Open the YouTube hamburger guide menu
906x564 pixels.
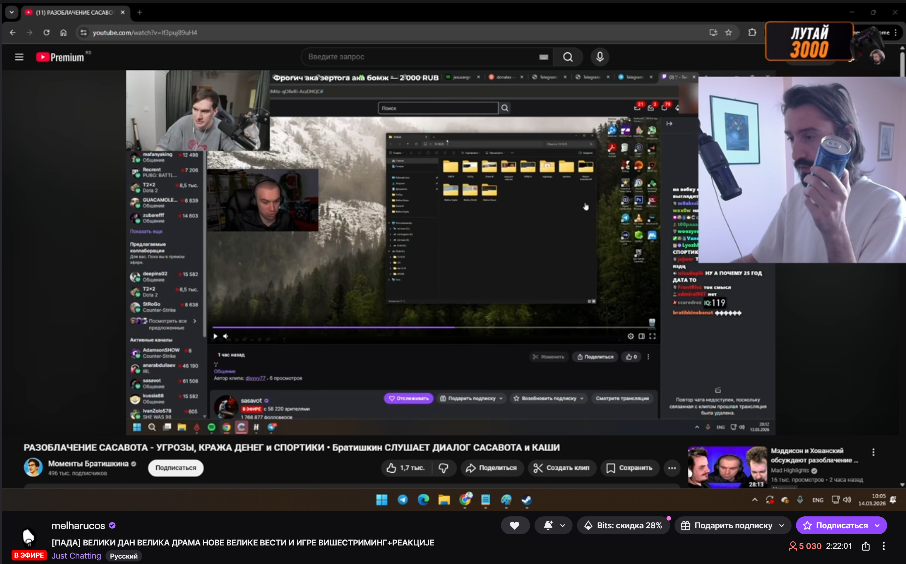(x=19, y=57)
